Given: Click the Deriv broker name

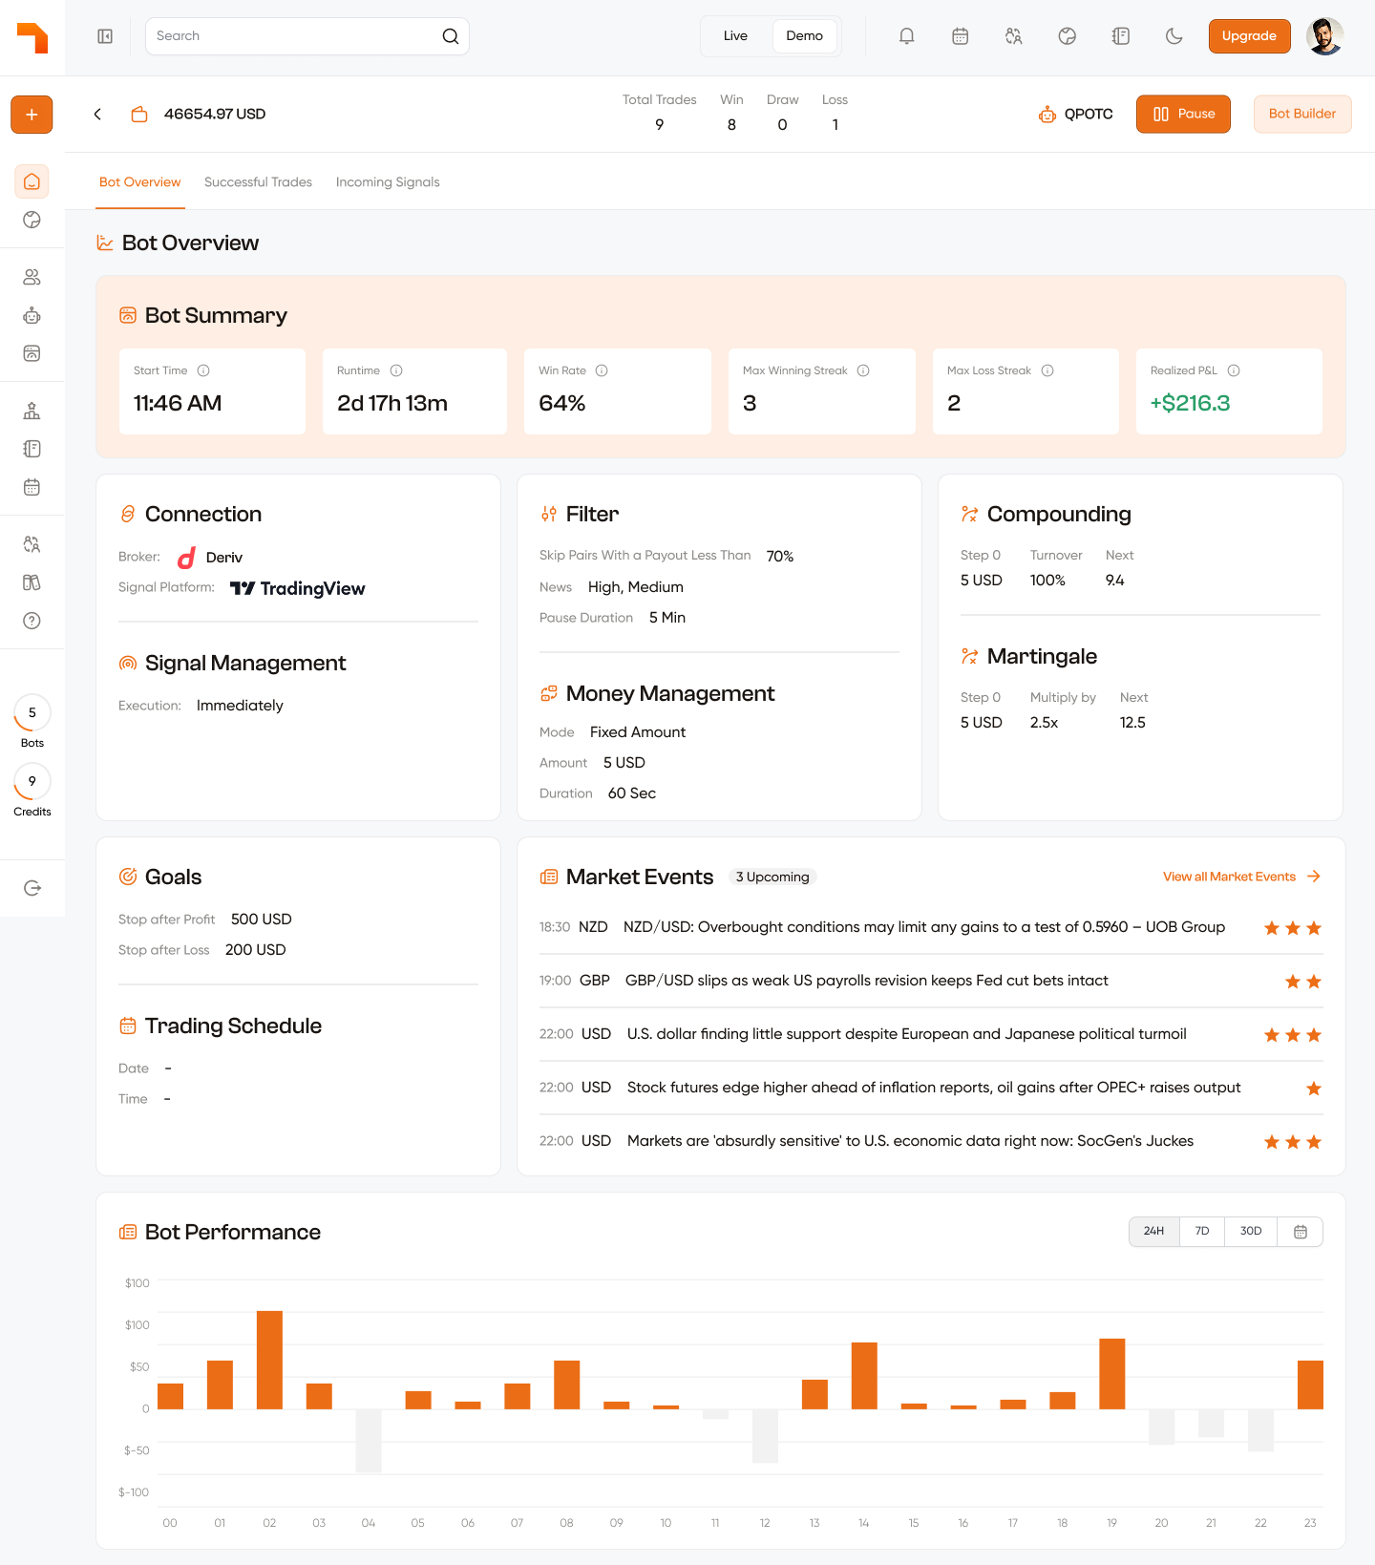Looking at the screenshot, I should [224, 558].
